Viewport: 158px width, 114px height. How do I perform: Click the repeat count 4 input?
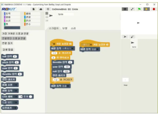[53, 58]
